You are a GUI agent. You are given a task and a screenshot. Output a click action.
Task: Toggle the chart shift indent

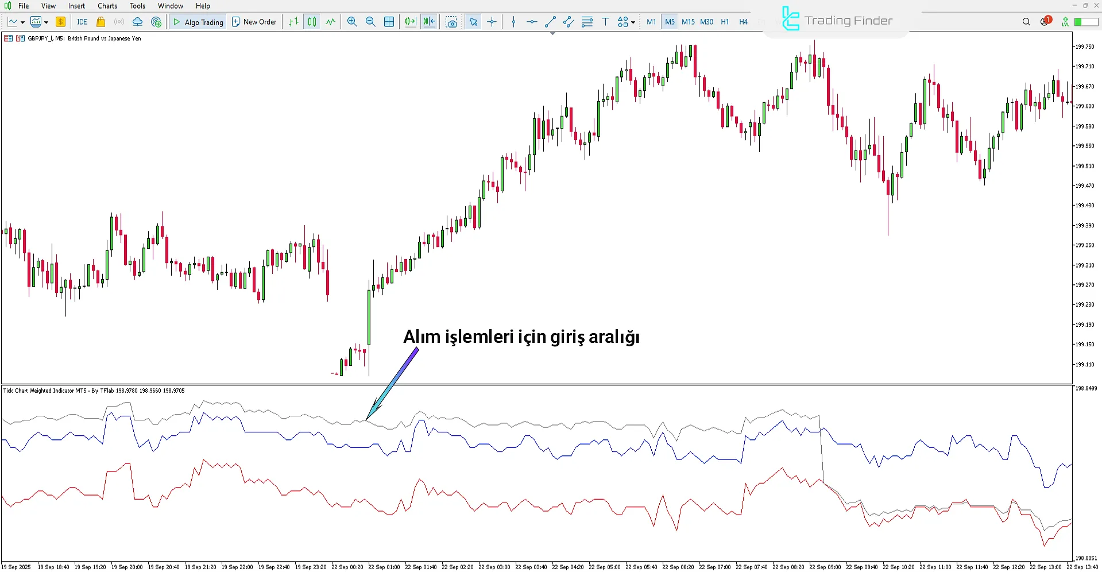tap(428, 22)
